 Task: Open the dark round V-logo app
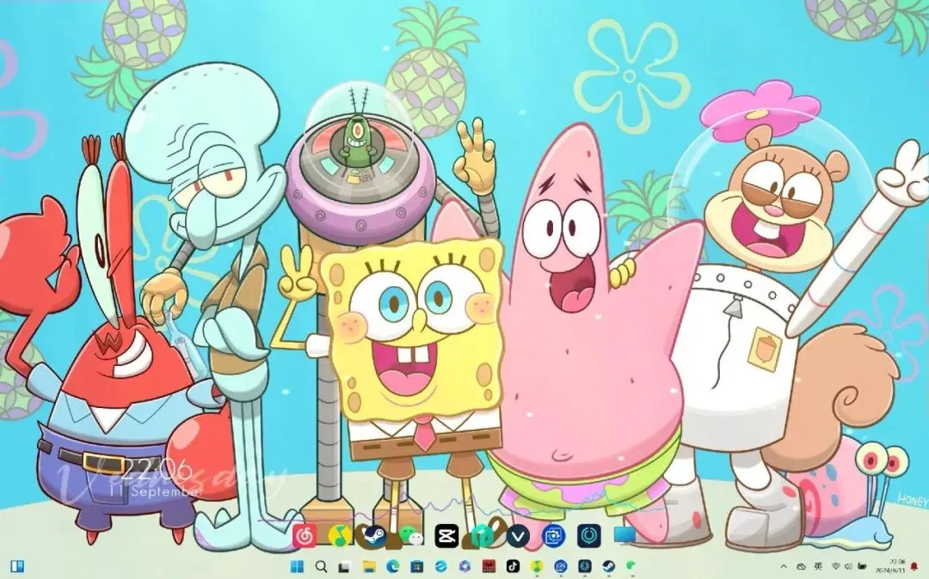(x=518, y=536)
